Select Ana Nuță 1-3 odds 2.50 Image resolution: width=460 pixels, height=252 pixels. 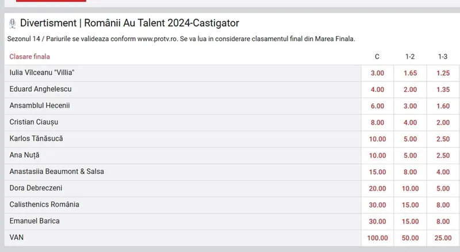click(x=443, y=156)
